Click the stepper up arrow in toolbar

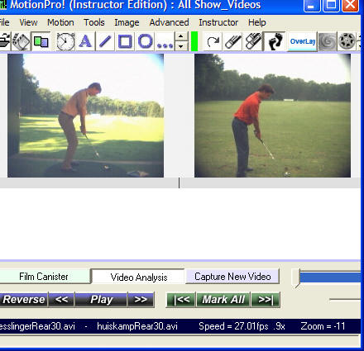pos(181,36)
